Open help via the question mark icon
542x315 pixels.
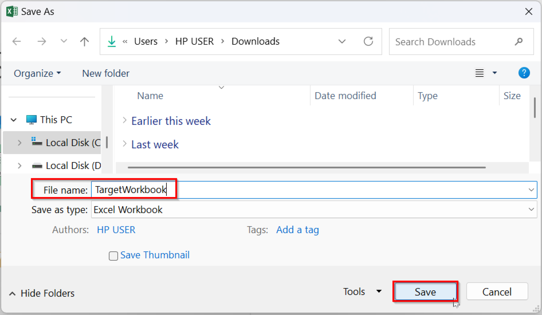pyautogui.click(x=524, y=73)
